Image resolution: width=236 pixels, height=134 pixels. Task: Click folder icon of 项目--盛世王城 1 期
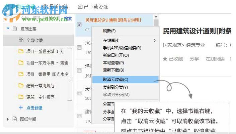21,51
